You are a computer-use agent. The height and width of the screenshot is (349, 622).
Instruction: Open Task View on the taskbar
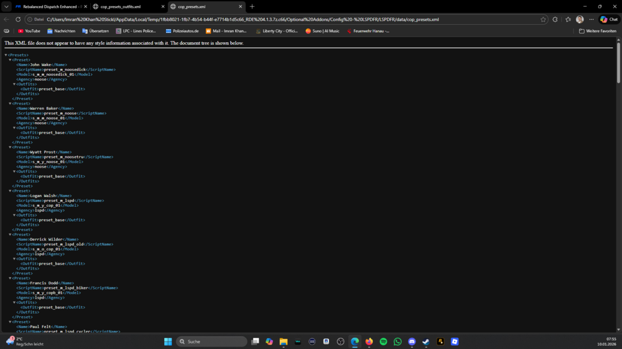255,342
